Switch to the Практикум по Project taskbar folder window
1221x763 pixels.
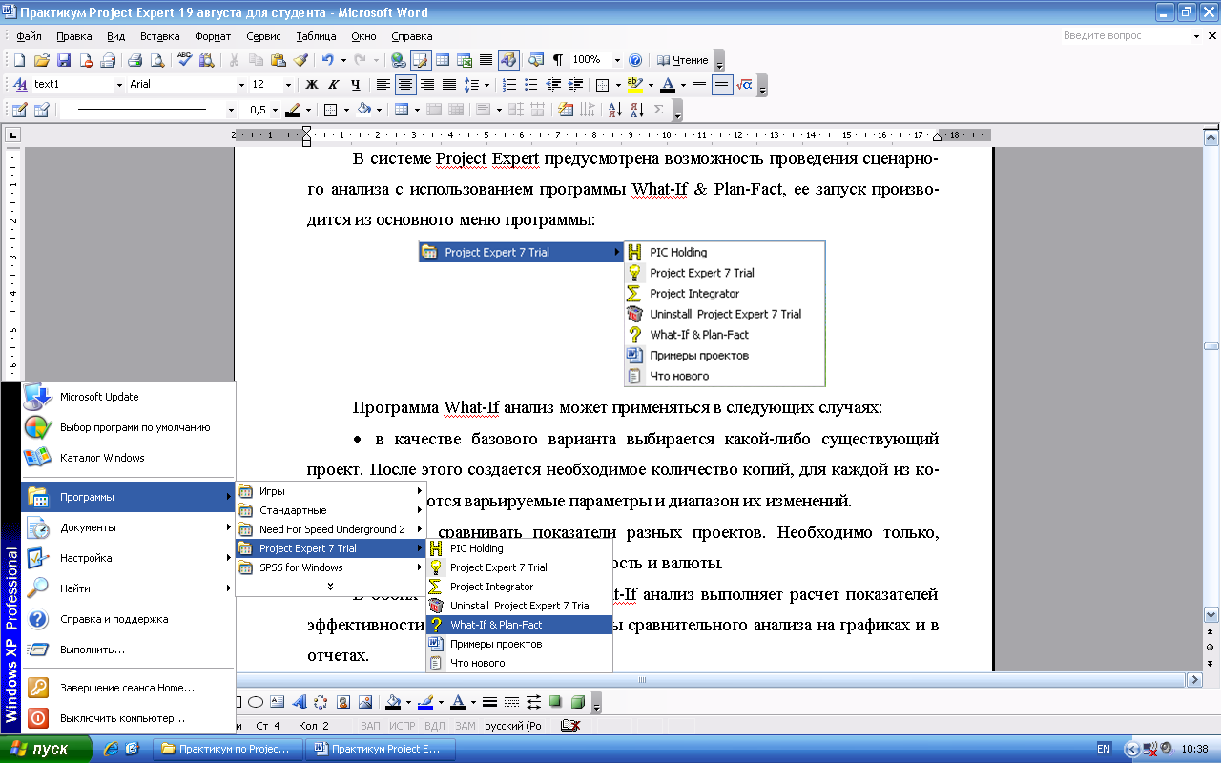(227, 749)
